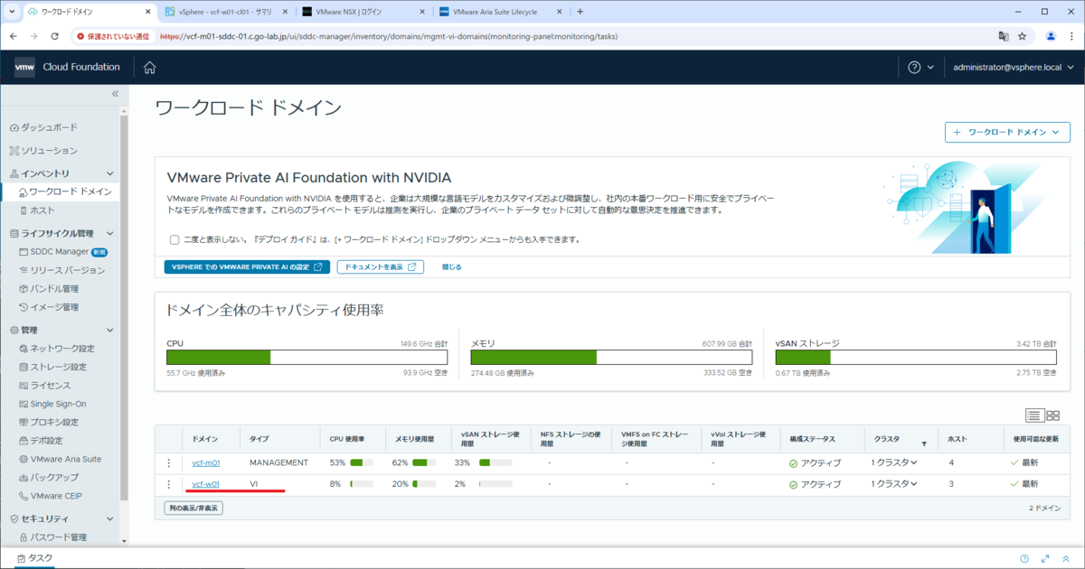
Task: Open Chrome tab search dropdown
Action: pyautogui.click(x=10, y=12)
